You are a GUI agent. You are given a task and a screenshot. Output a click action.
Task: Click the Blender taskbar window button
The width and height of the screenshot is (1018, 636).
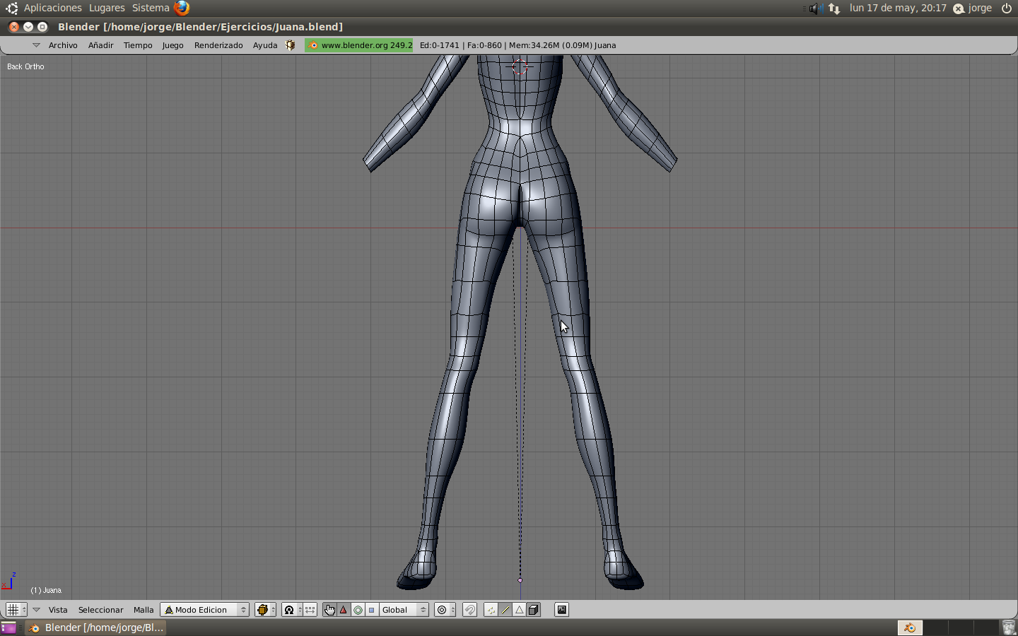pos(97,628)
